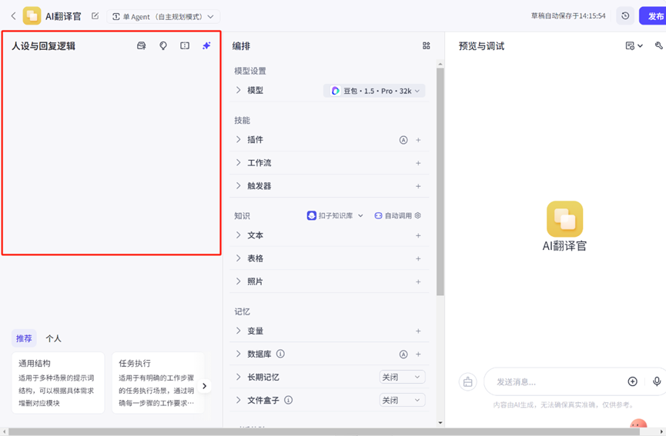Open prompt library icon in 人设与回复逻辑

[142, 46]
